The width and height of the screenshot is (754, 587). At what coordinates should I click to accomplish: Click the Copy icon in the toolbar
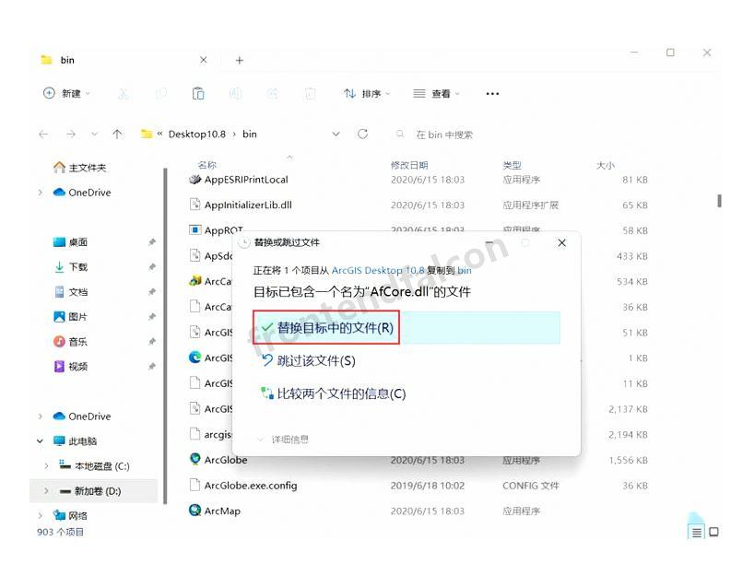tap(162, 93)
